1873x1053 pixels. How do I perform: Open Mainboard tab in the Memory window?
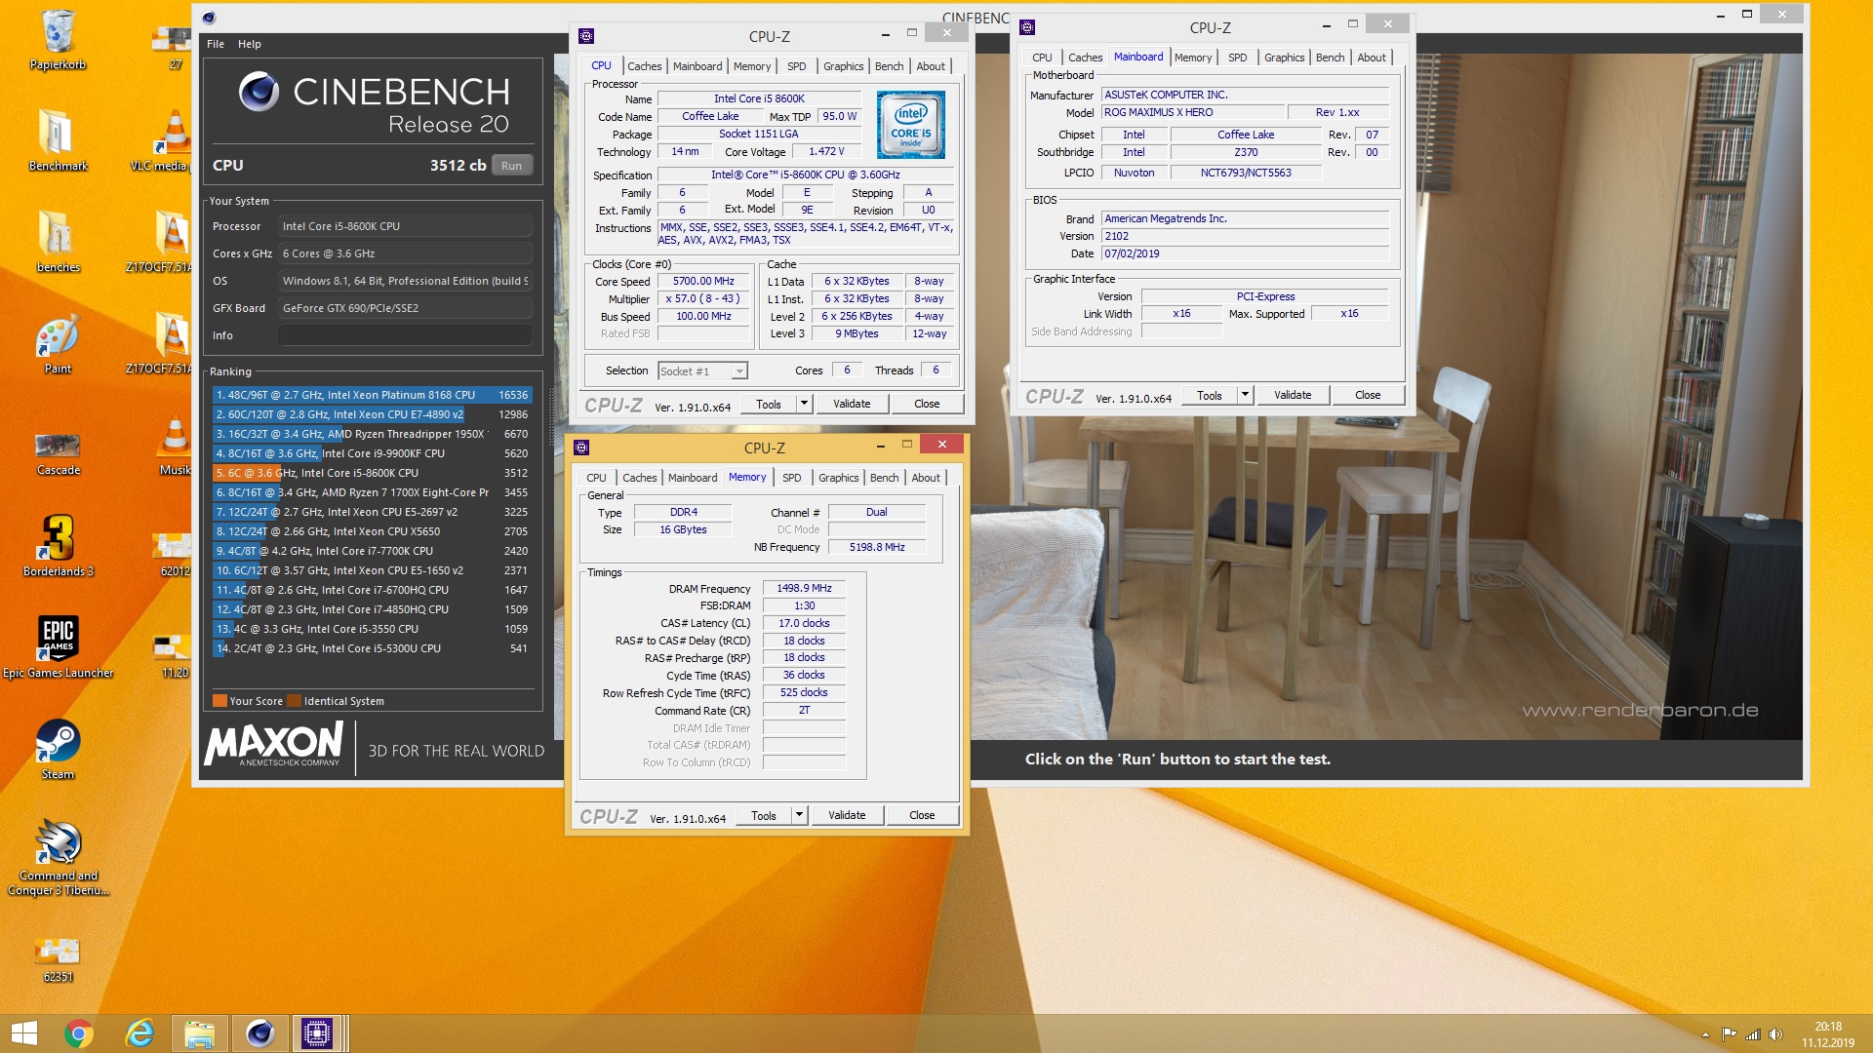coord(693,478)
